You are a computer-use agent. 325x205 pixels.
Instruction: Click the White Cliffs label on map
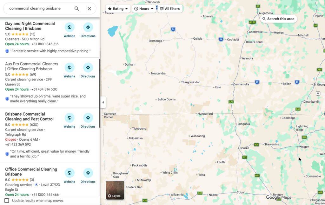click(170, 172)
